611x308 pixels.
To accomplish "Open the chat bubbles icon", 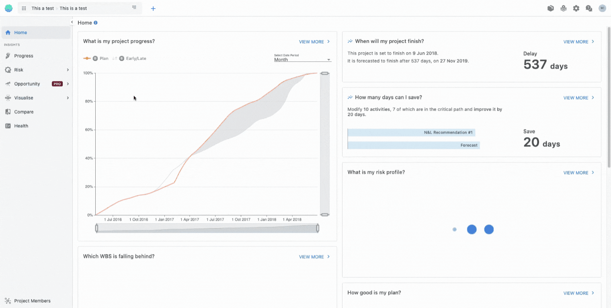I will [x=589, y=8].
